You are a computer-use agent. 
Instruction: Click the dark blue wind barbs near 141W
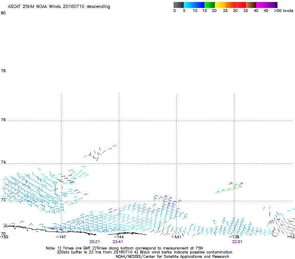pyautogui.click(x=167, y=203)
